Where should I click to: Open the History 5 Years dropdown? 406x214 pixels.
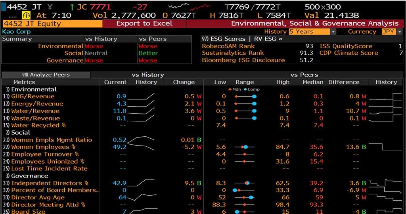coord(312,32)
